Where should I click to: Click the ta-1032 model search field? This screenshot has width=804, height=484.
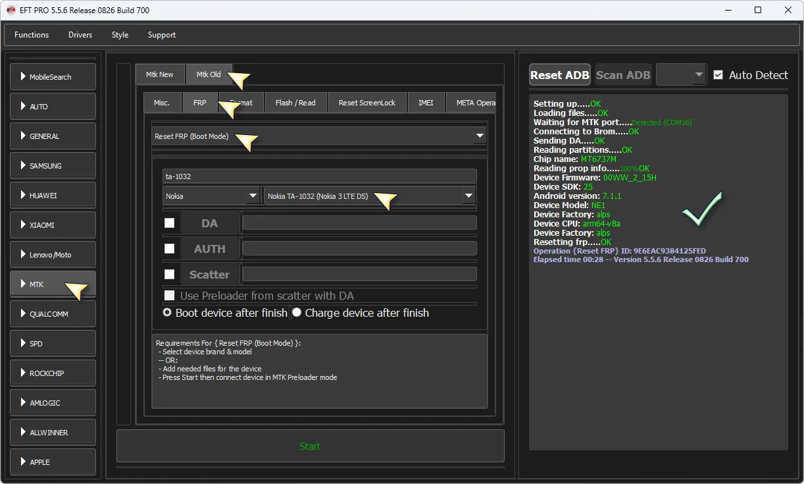tap(320, 176)
